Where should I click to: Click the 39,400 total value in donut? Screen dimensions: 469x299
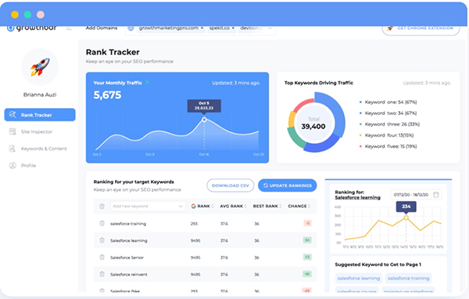click(x=313, y=127)
